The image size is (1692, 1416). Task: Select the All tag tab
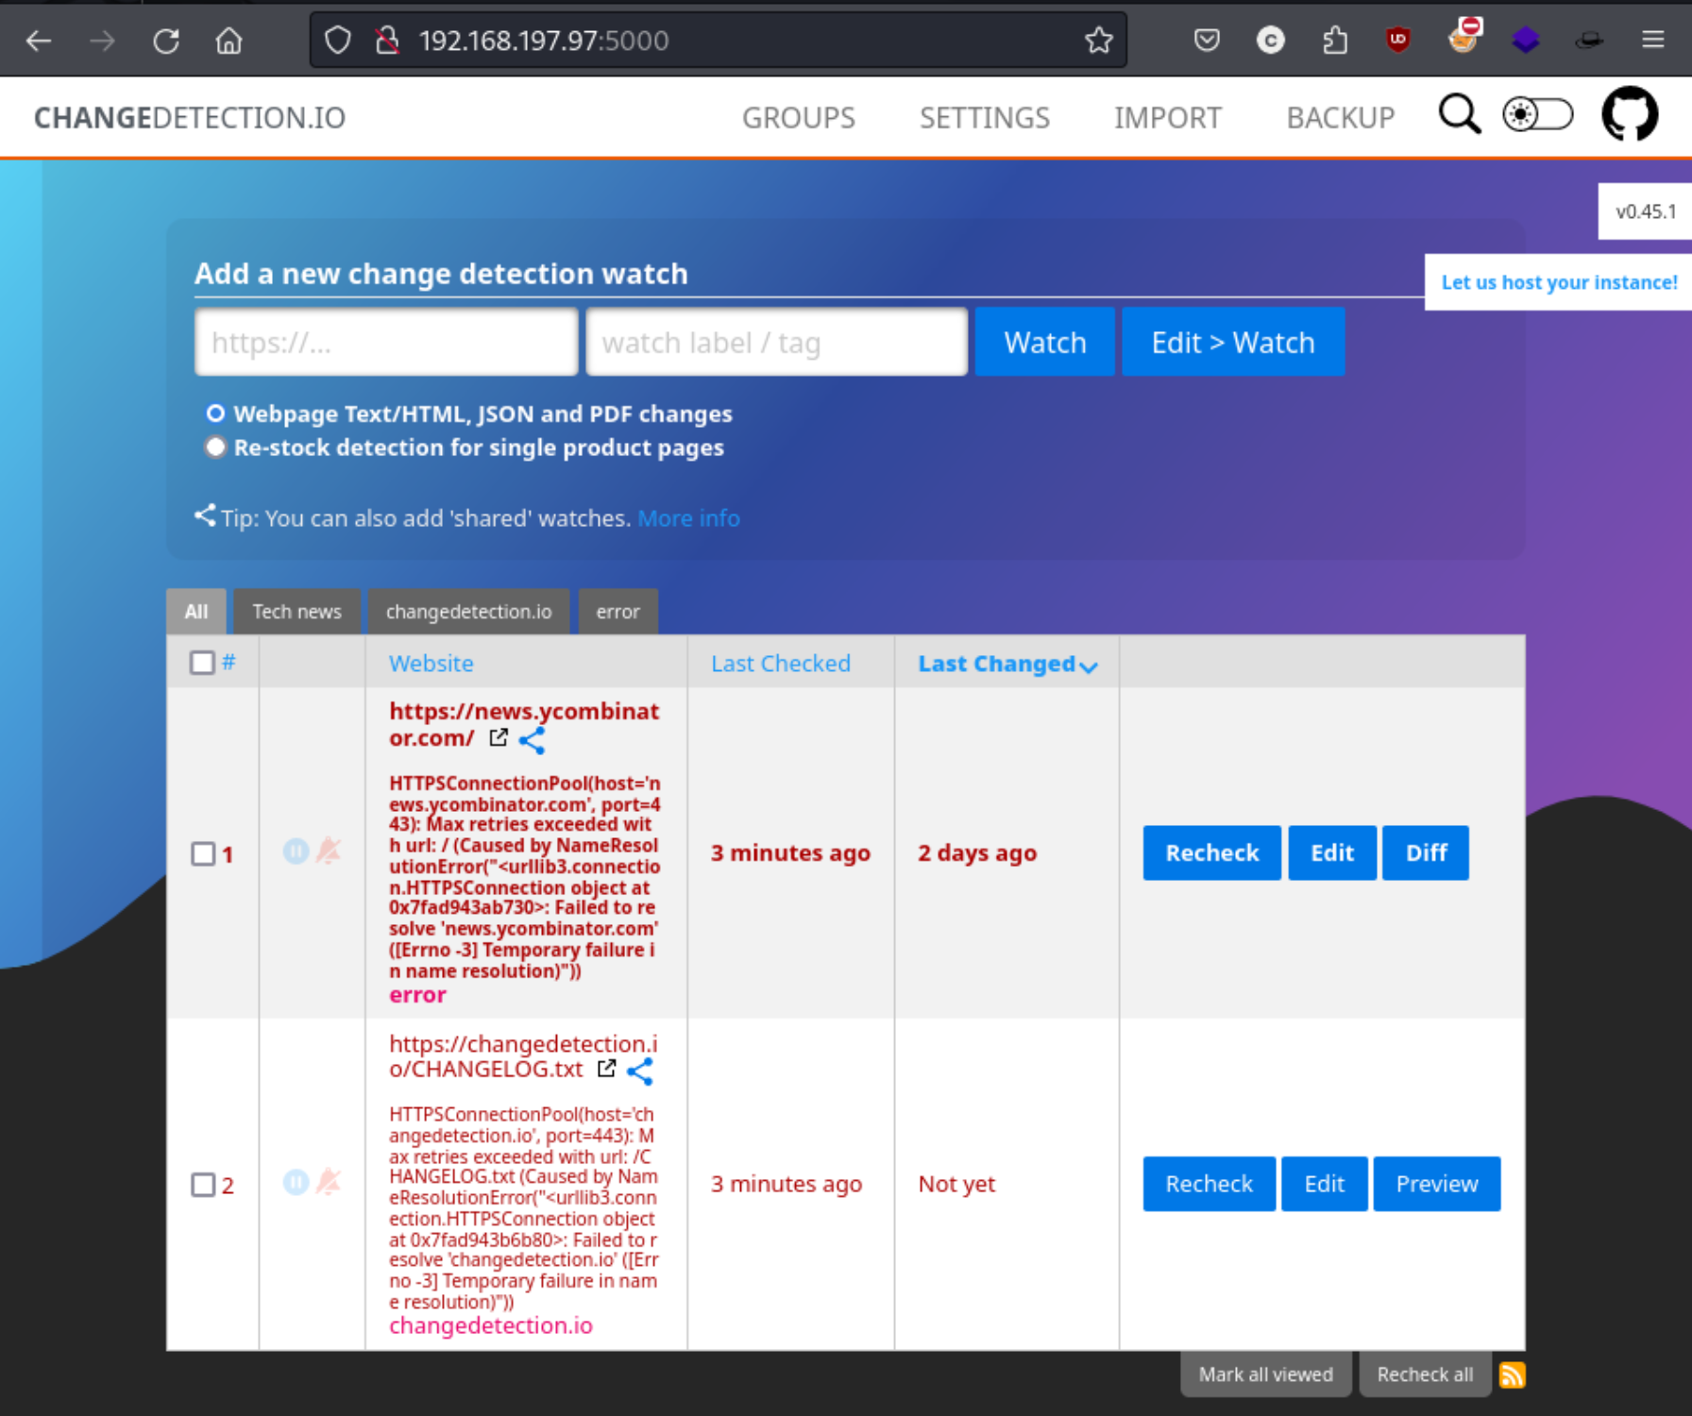196,612
